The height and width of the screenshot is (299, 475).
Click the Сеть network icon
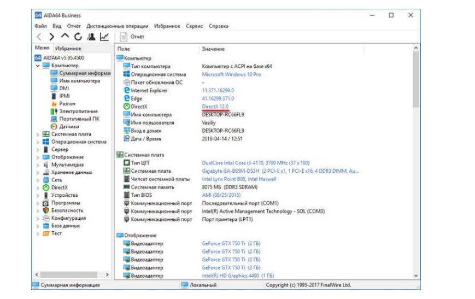(46, 180)
